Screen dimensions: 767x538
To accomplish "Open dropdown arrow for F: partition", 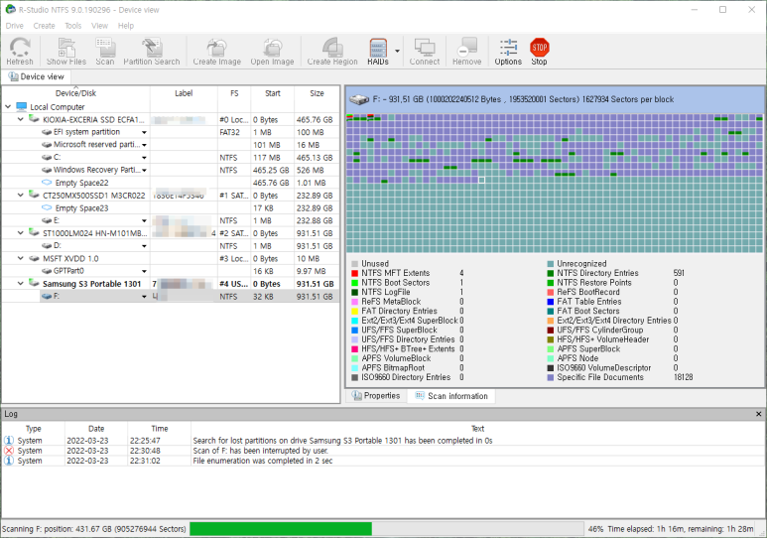I will pos(144,297).
